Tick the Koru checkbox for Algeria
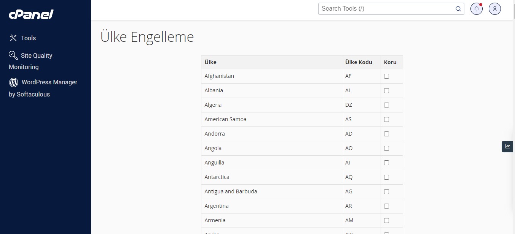Image resolution: width=515 pixels, height=234 pixels. click(x=386, y=105)
